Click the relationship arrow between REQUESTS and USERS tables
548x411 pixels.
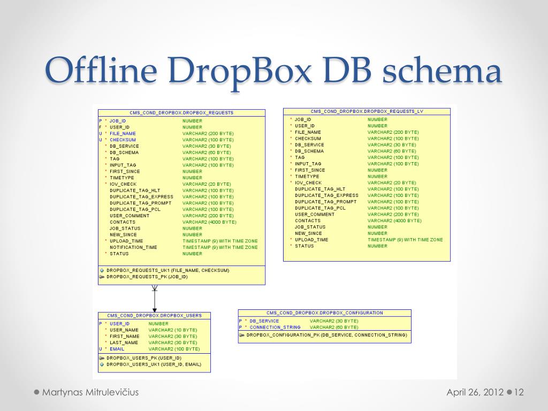(x=155, y=299)
